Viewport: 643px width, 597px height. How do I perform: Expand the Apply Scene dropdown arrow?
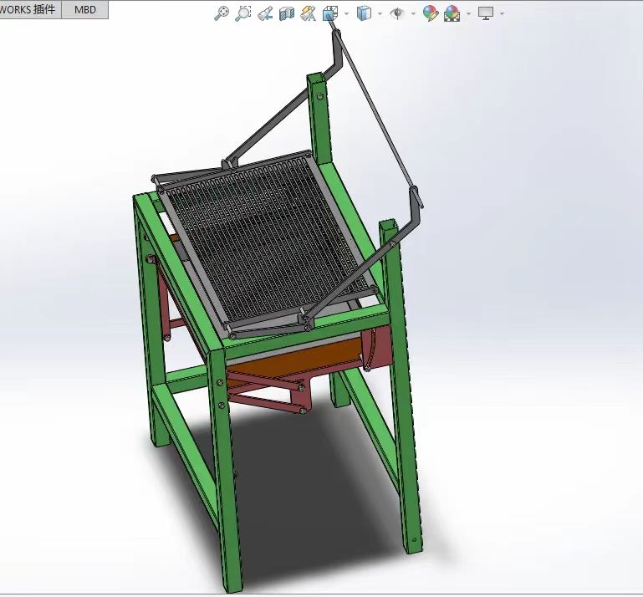click(468, 14)
